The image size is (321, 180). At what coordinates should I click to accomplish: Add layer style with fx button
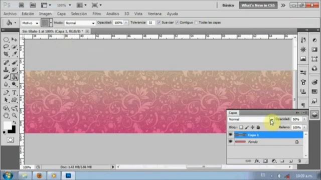coord(257,161)
